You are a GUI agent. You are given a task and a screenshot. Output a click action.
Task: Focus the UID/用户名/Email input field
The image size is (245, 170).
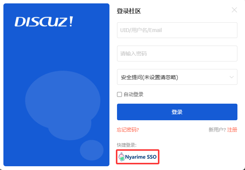(177, 30)
